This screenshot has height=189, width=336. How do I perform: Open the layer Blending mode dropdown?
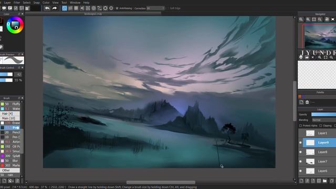pos(324,120)
